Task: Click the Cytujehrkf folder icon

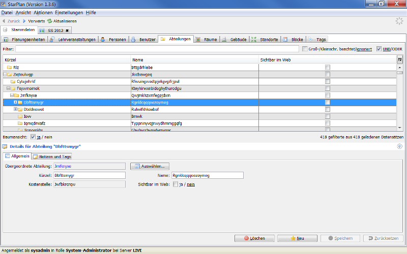Action: [13, 81]
